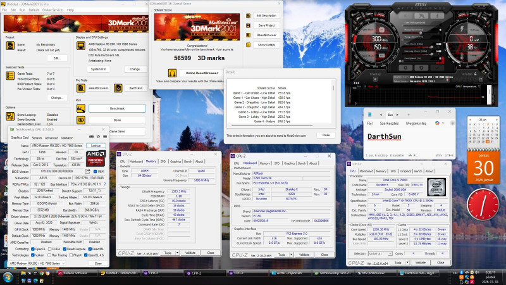Click the Afterburner settings gear button

tap(405, 68)
